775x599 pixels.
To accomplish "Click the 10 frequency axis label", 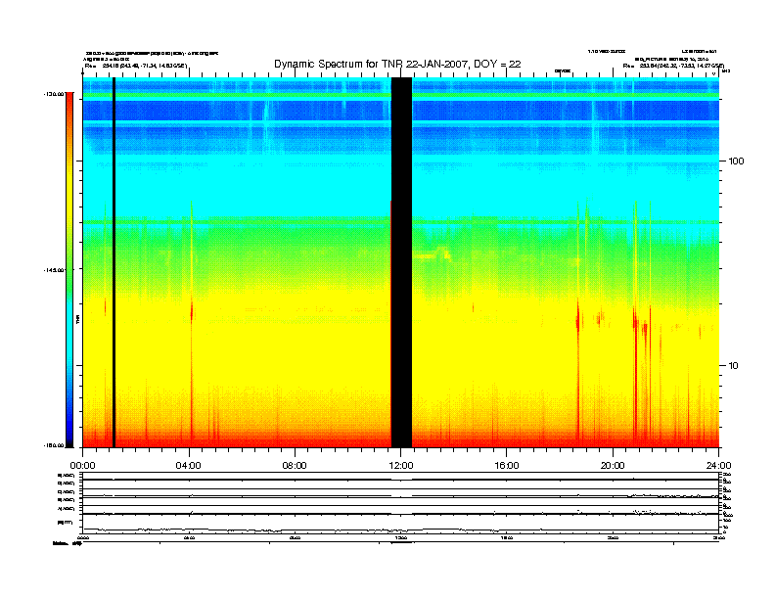I will click(733, 366).
